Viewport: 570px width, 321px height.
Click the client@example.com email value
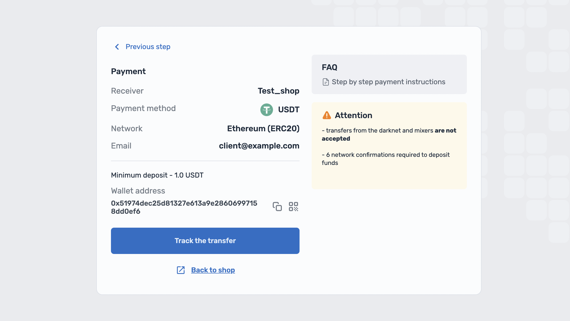[259, 146]
